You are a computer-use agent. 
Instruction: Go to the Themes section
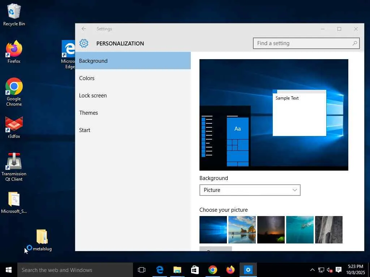click(x=89, y=113)
